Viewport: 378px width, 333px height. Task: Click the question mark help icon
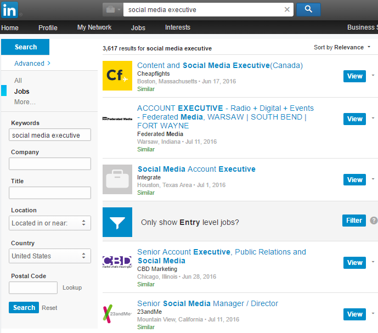coord(374,221)
